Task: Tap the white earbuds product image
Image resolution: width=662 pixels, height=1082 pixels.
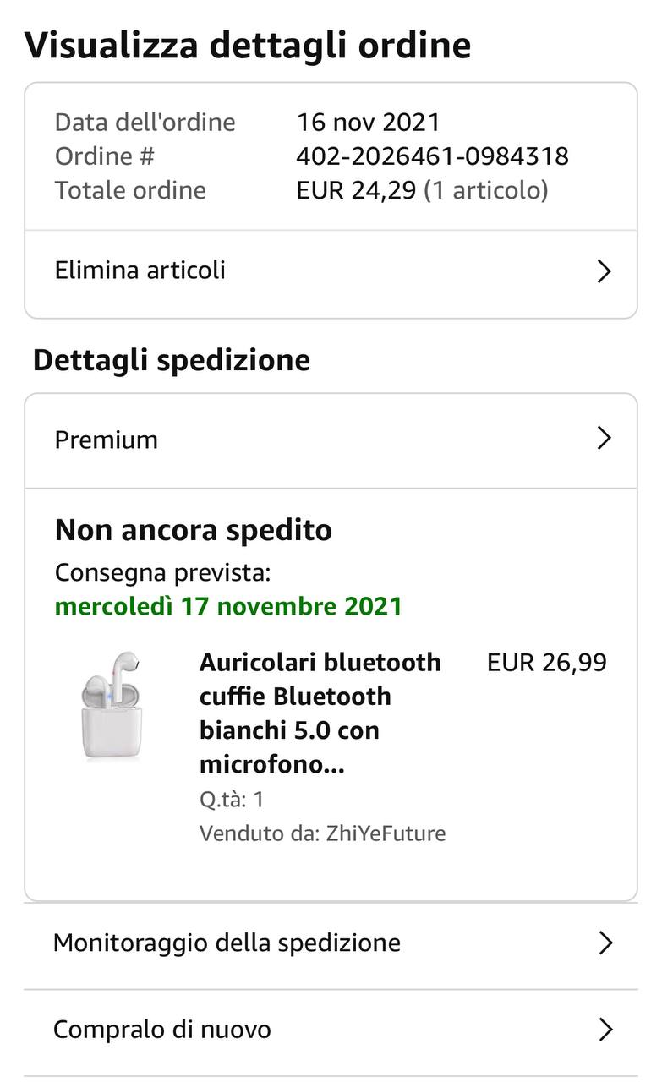Action: 112,706
